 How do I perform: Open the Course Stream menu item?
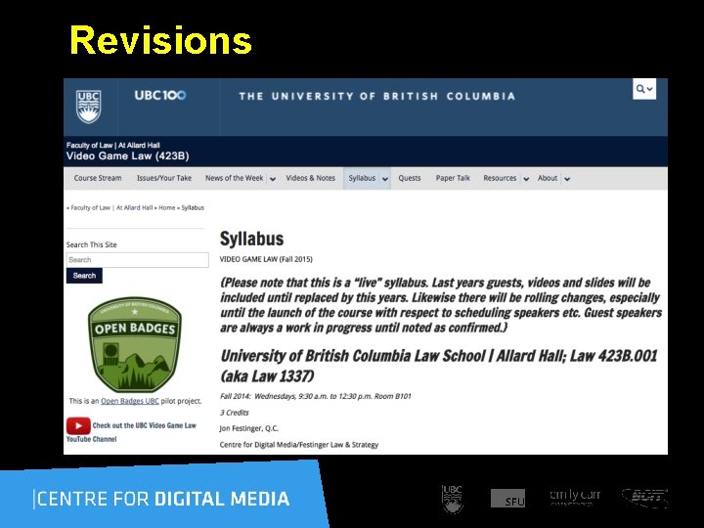click(98, 178)
